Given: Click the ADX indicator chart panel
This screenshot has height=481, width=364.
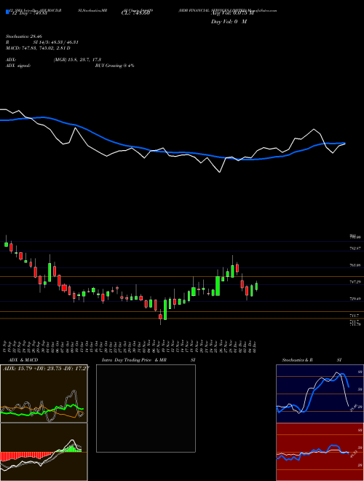Looking at the screenshot, I should pyautogui.click(x=44, y=394).
